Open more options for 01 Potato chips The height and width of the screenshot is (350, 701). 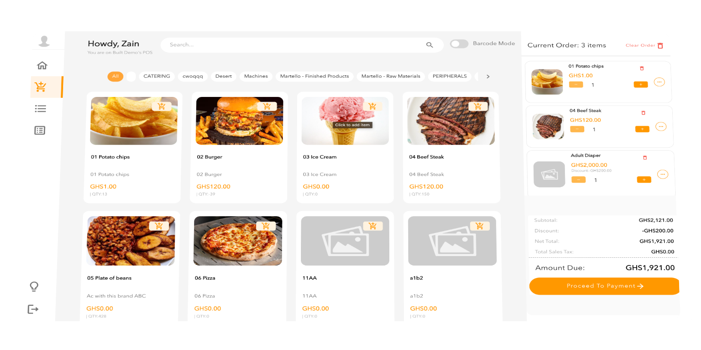point(659,82)
